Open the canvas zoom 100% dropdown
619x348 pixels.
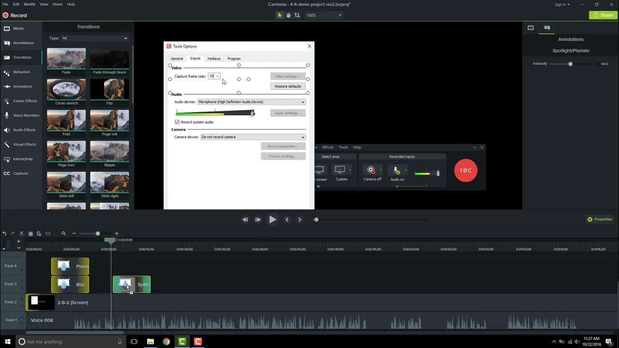coord(324,15)
